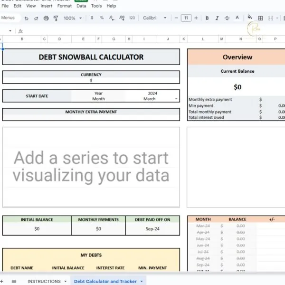Click the INTEREST RATE column heading
285x285 pixels.
[x=110, y=268]
